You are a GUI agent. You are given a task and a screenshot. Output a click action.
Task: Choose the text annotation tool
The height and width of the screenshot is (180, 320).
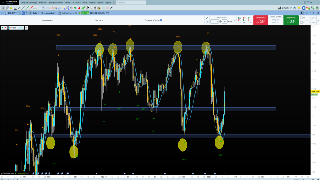pyautogui.click(x=43, y=8)
